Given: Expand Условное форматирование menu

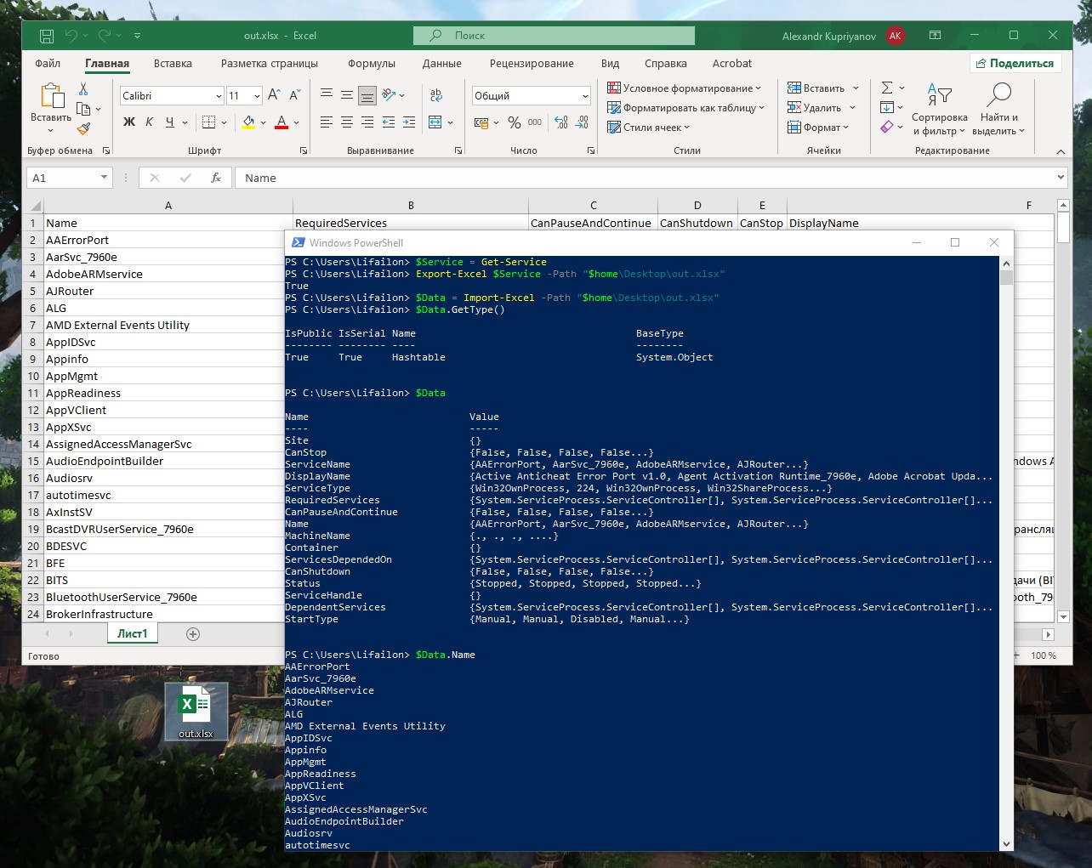Looking at the screenshot, I should (684, 88).
